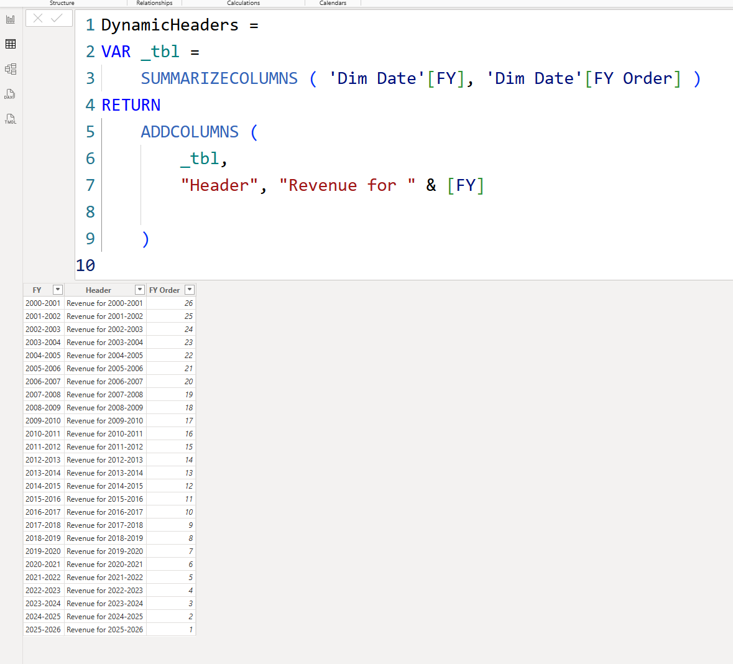The width and height of the screenshot is (733, 664).
Task: Open the Calendars ribbon group label
Action: [333, 3]
